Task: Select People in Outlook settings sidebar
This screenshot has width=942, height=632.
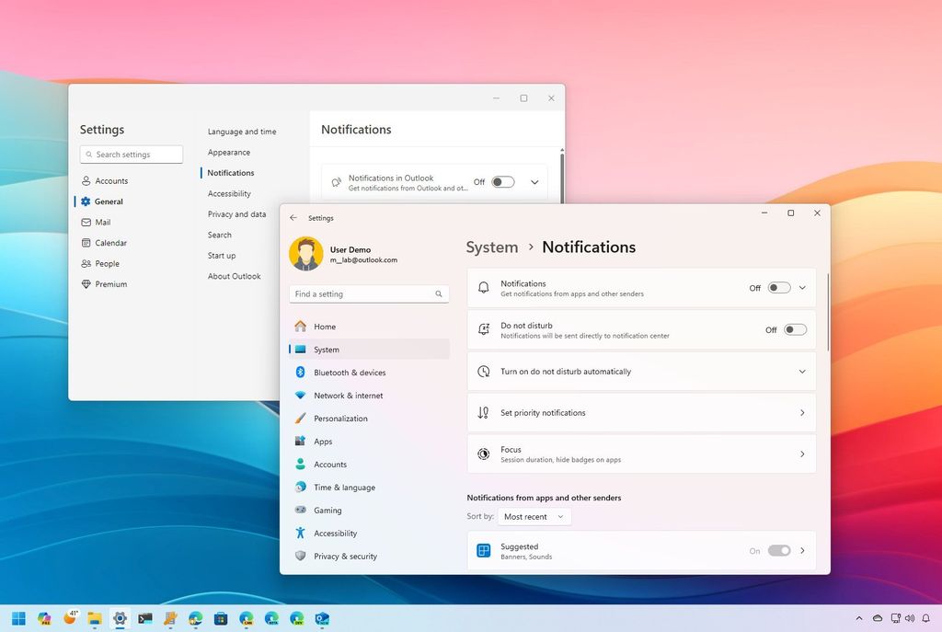Action: coord(107,263)
